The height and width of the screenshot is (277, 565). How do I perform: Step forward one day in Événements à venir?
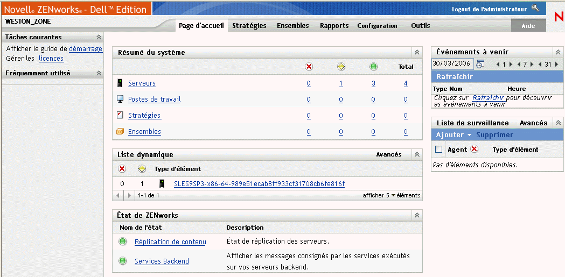pyautogui.click(x=511, y=65)
